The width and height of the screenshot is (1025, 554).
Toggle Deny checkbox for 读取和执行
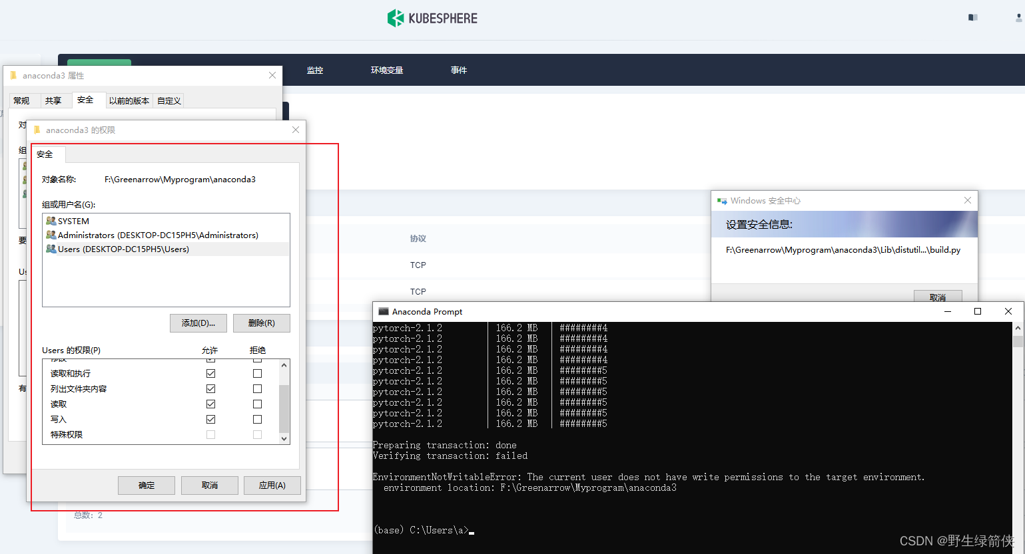click(x=257, y=373)
